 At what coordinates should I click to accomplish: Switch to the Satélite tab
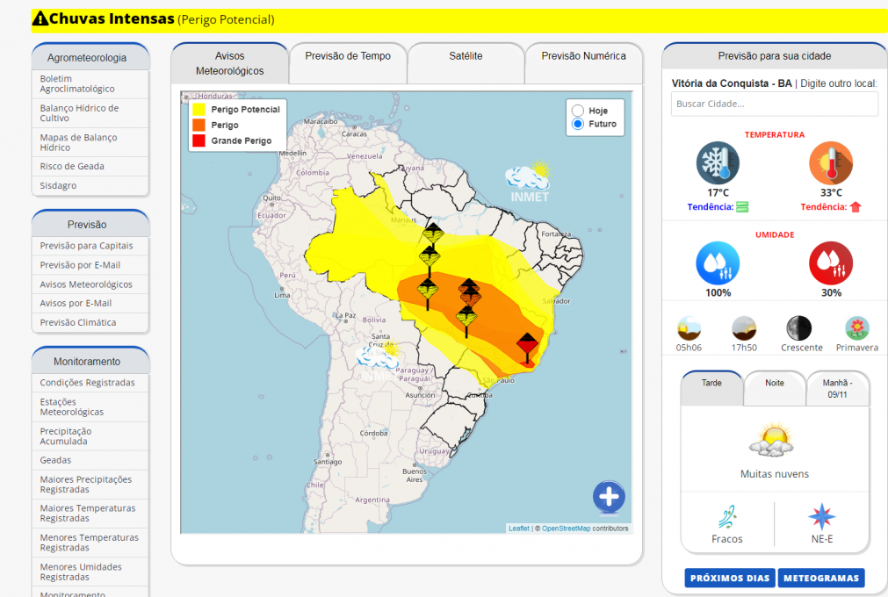(466, 56)
